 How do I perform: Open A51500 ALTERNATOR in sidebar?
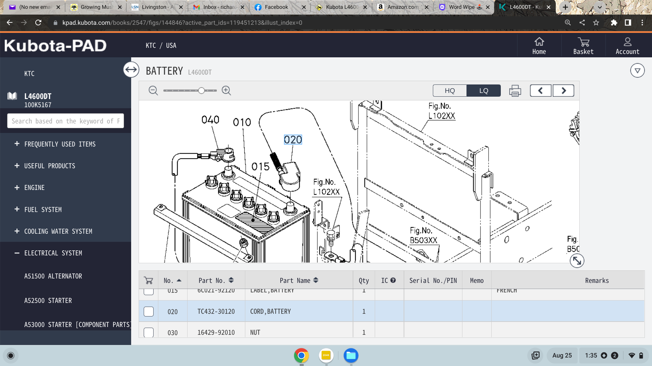tap(53, 276)
